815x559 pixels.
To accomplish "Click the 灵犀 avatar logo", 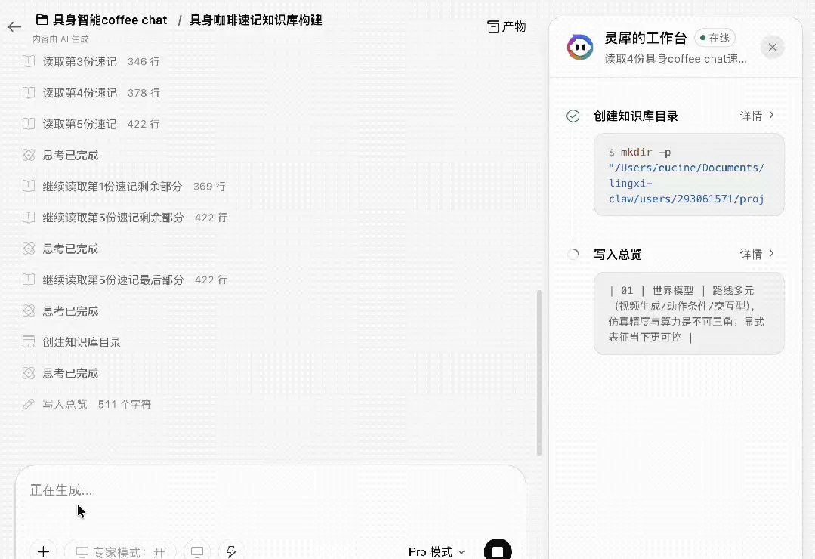I will (580, 48).
